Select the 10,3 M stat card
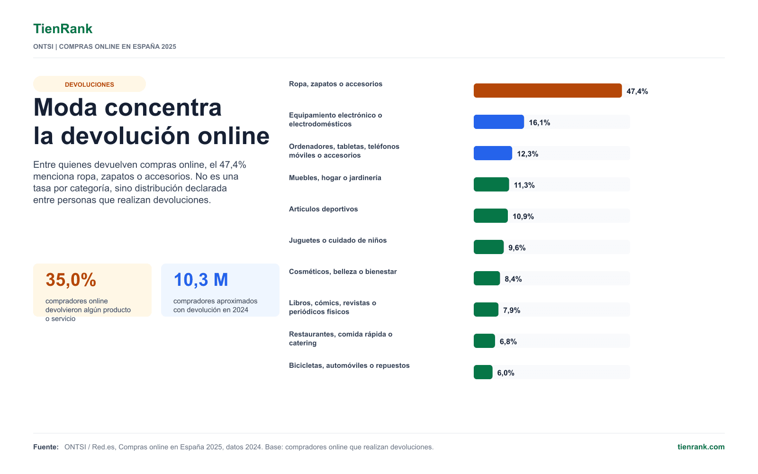This screenshot has width=758, height=474. (220, 290)
